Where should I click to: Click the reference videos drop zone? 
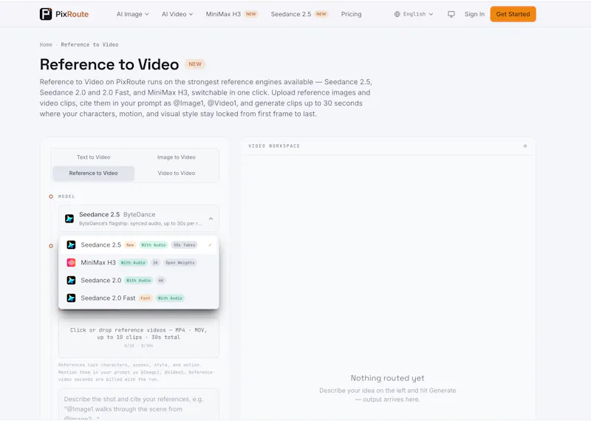point(139,338)
